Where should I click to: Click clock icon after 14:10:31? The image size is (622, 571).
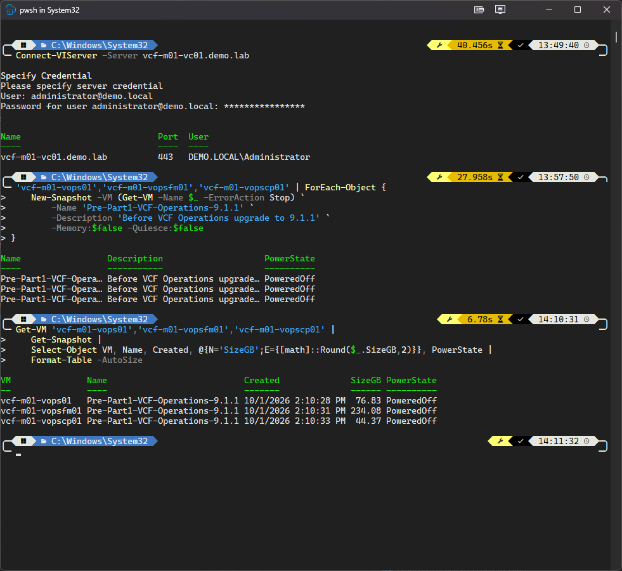pos(586,319)
